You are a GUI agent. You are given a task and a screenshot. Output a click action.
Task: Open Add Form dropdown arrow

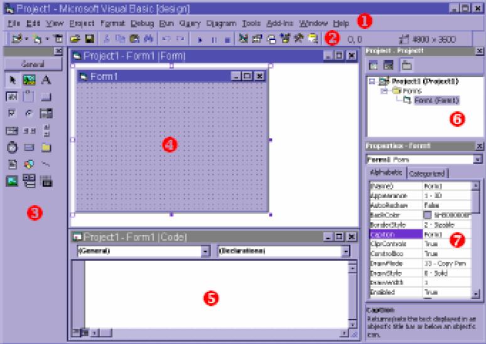pyautogui.click(x=47, y=39)
